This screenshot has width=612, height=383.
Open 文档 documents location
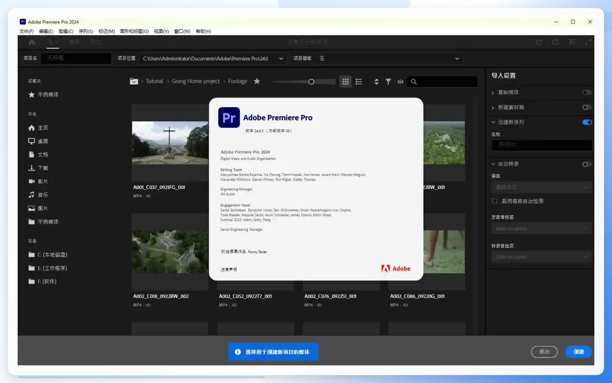(38, 155)
